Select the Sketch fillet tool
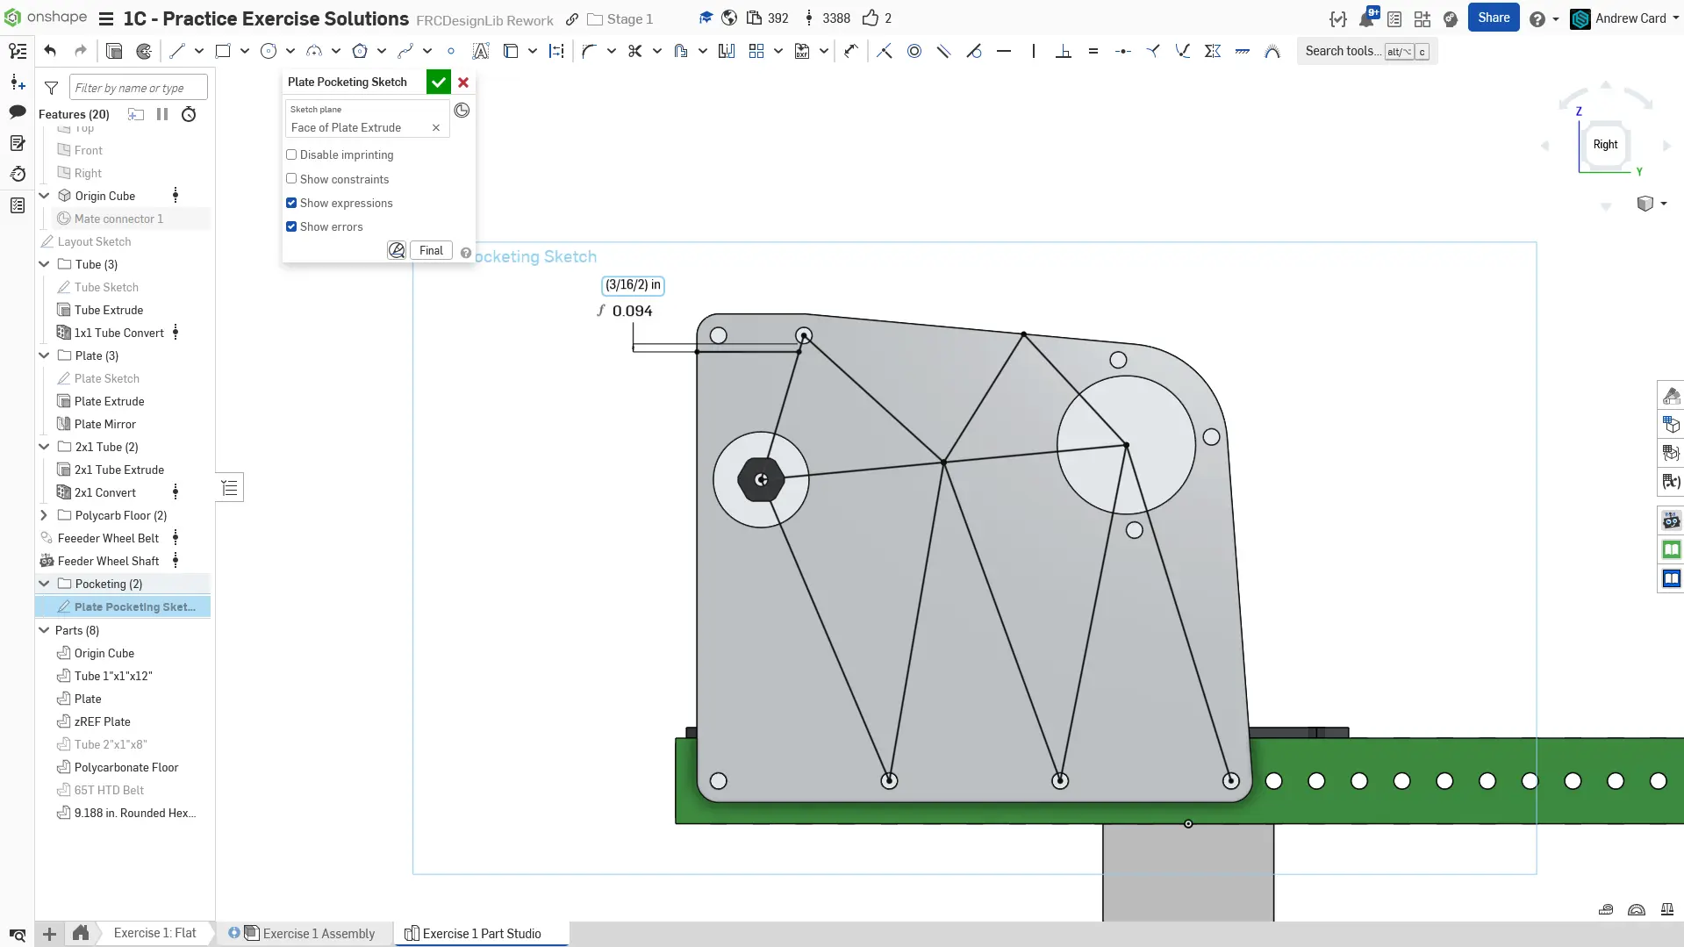The width and height of the screenshot is (1684, 947). pos(589,51)
